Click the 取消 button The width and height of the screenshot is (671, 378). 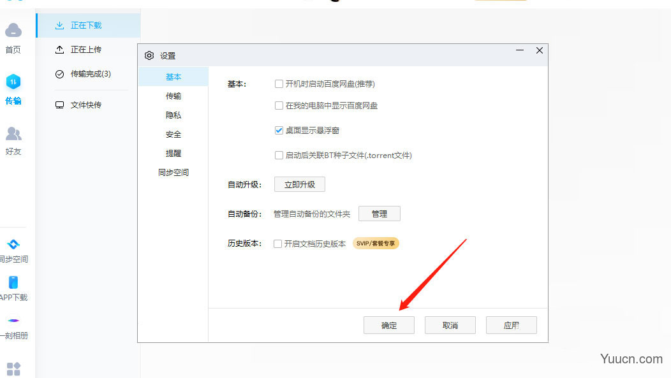pos(450,325)
